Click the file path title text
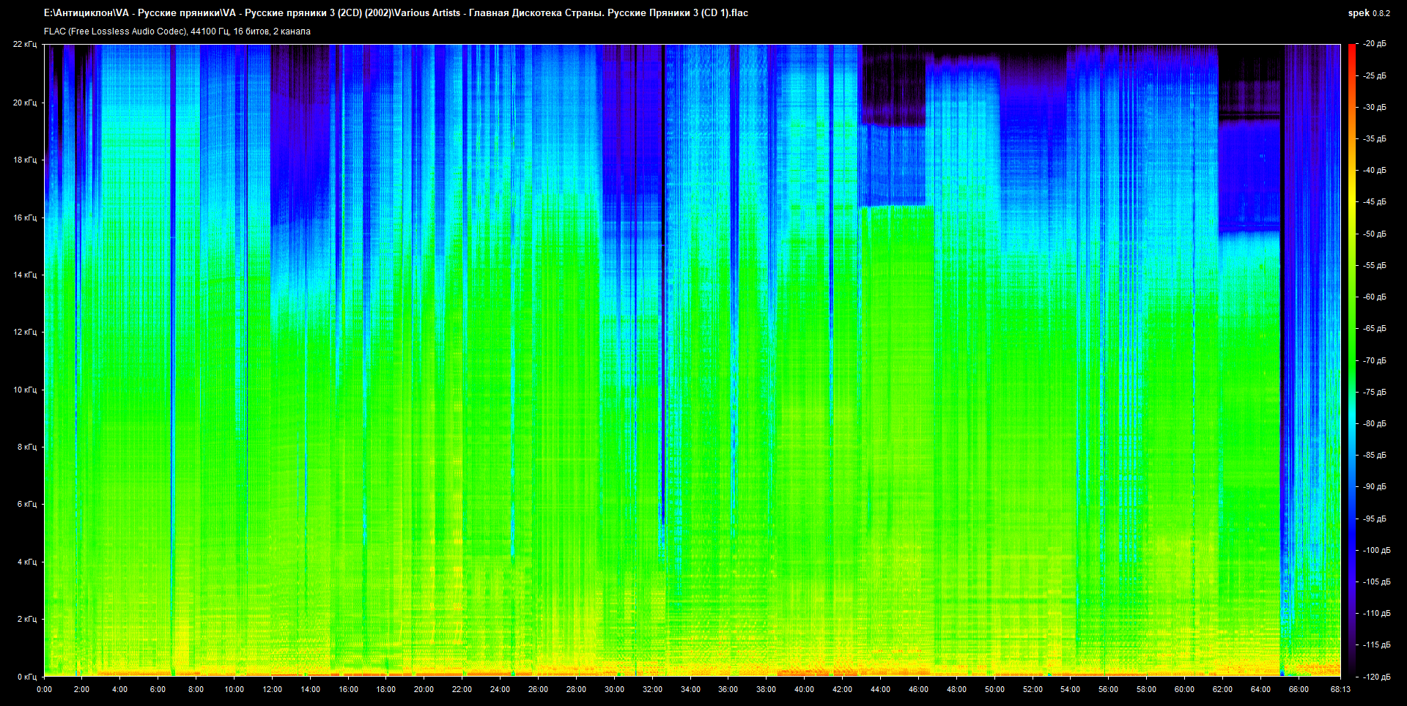This screenshot has height=706, width=1407. tap(396, 12)
